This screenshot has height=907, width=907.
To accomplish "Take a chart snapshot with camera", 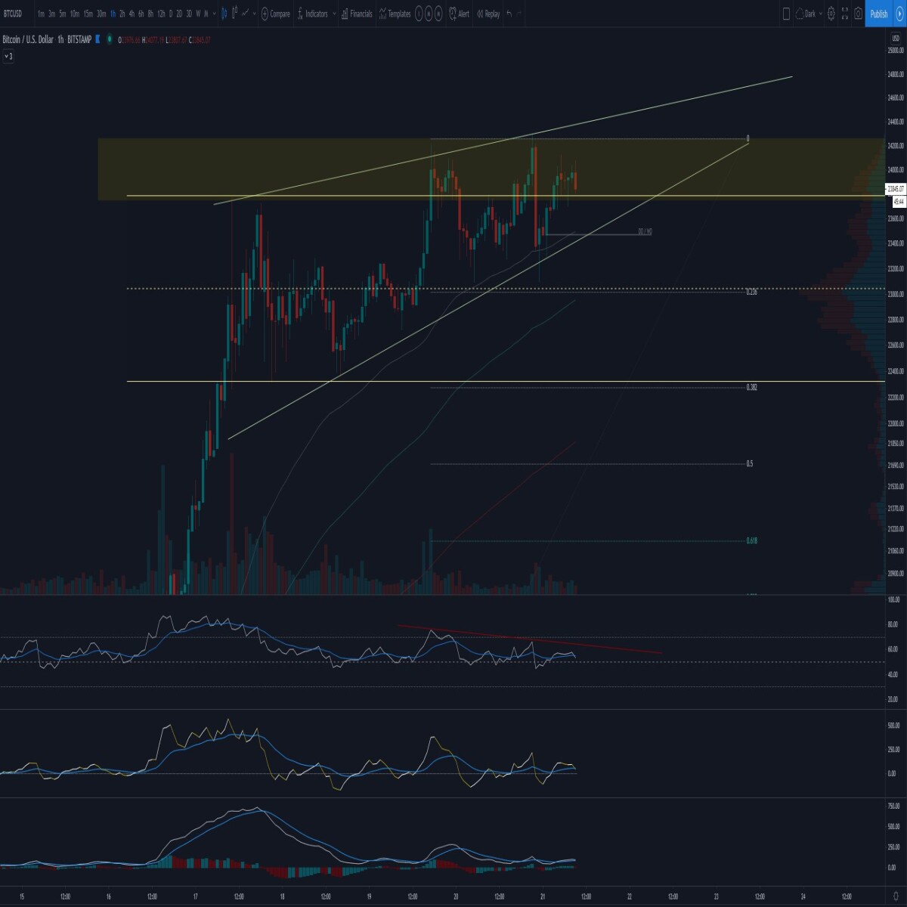I will 858,14.
